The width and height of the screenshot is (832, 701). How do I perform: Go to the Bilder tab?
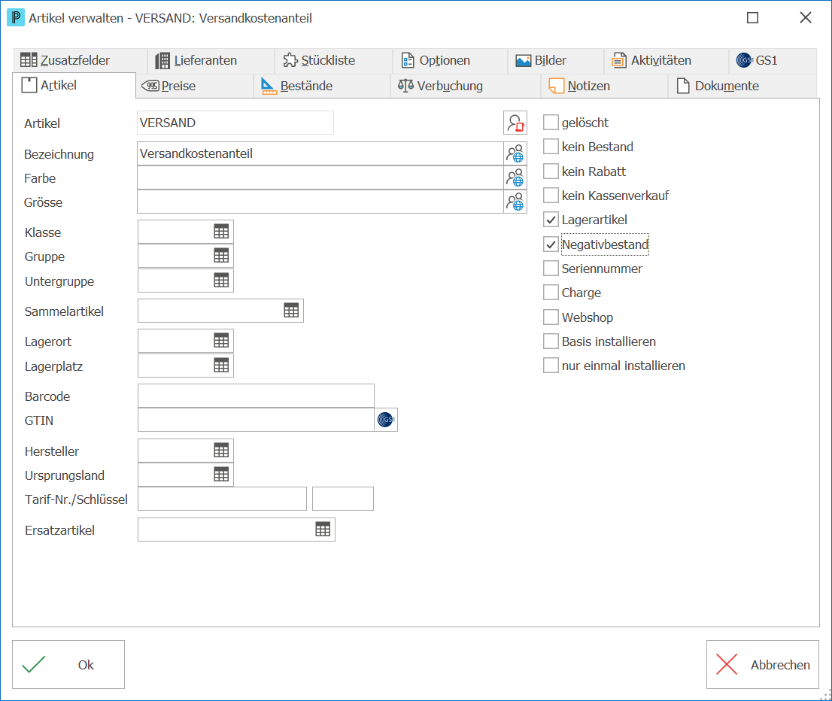click(x=556, y=60)
